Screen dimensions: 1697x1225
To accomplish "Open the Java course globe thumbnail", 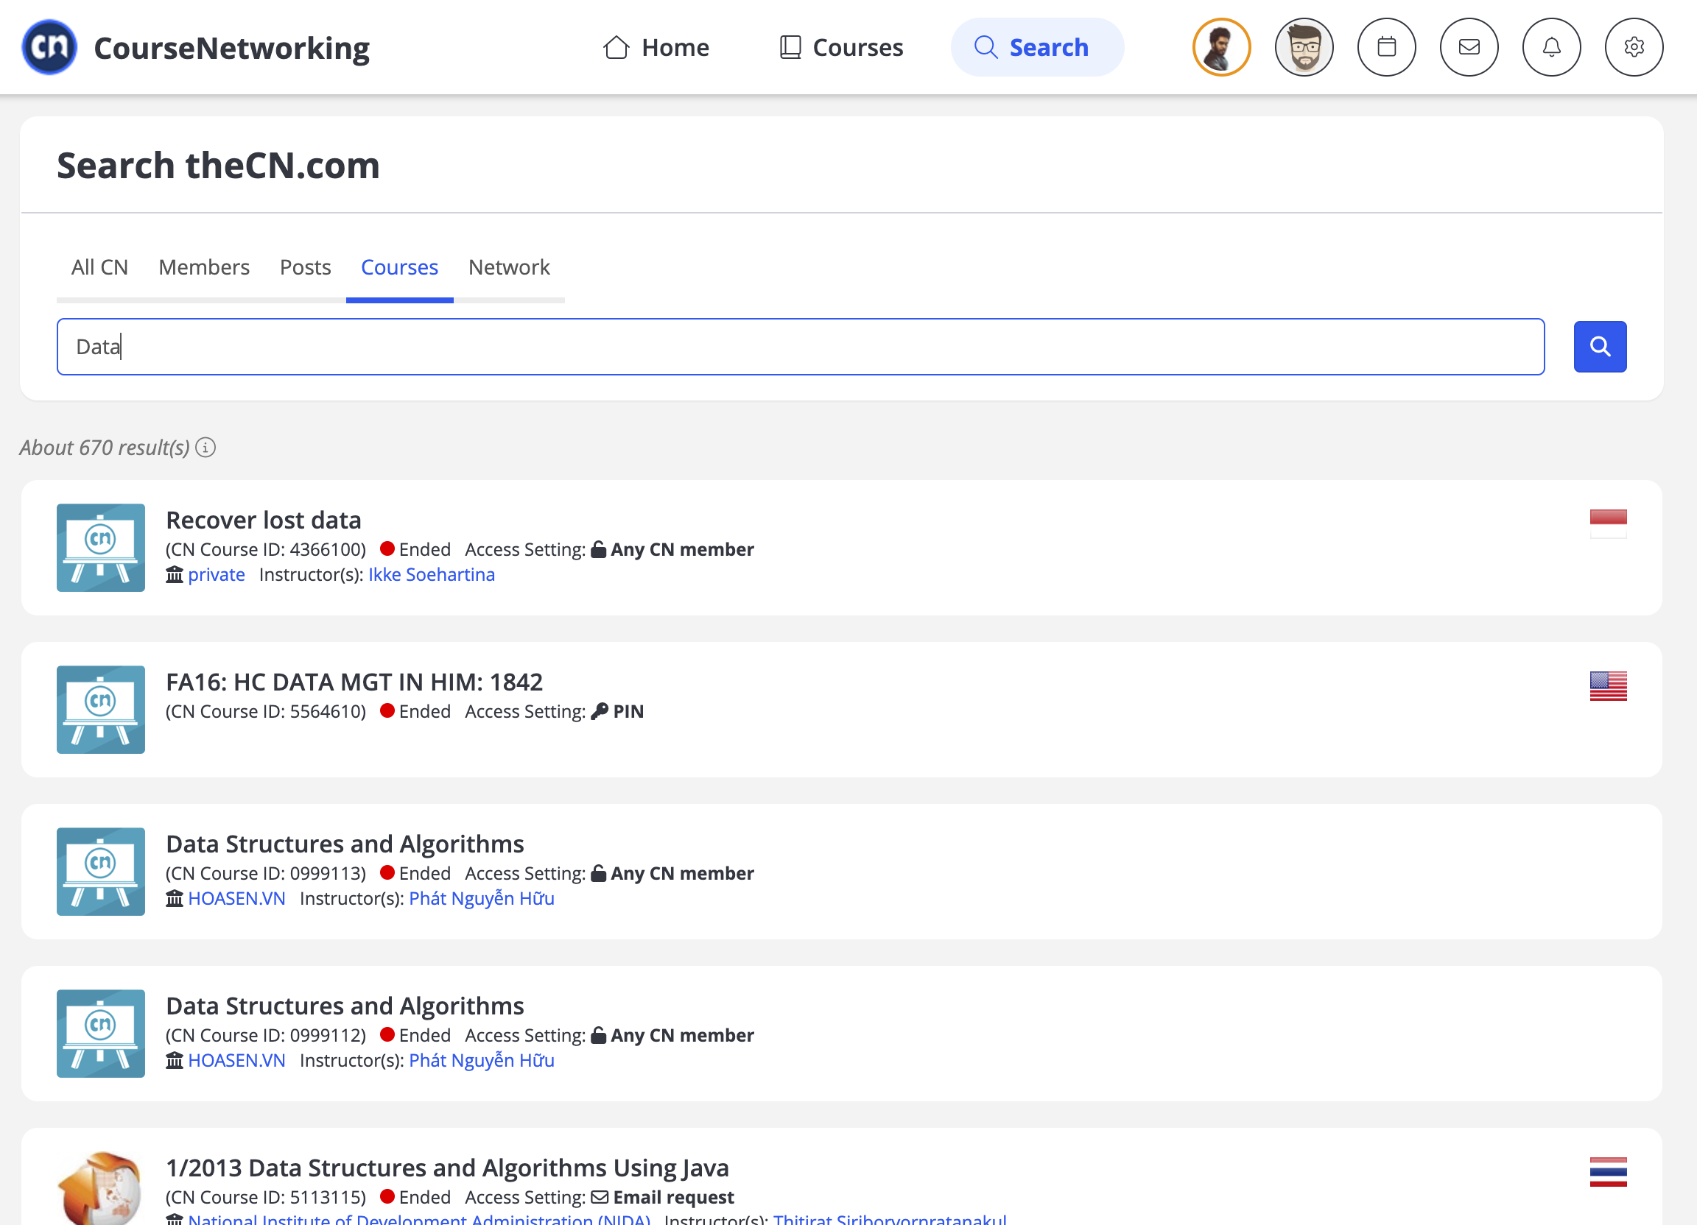I will (101, 1188).
